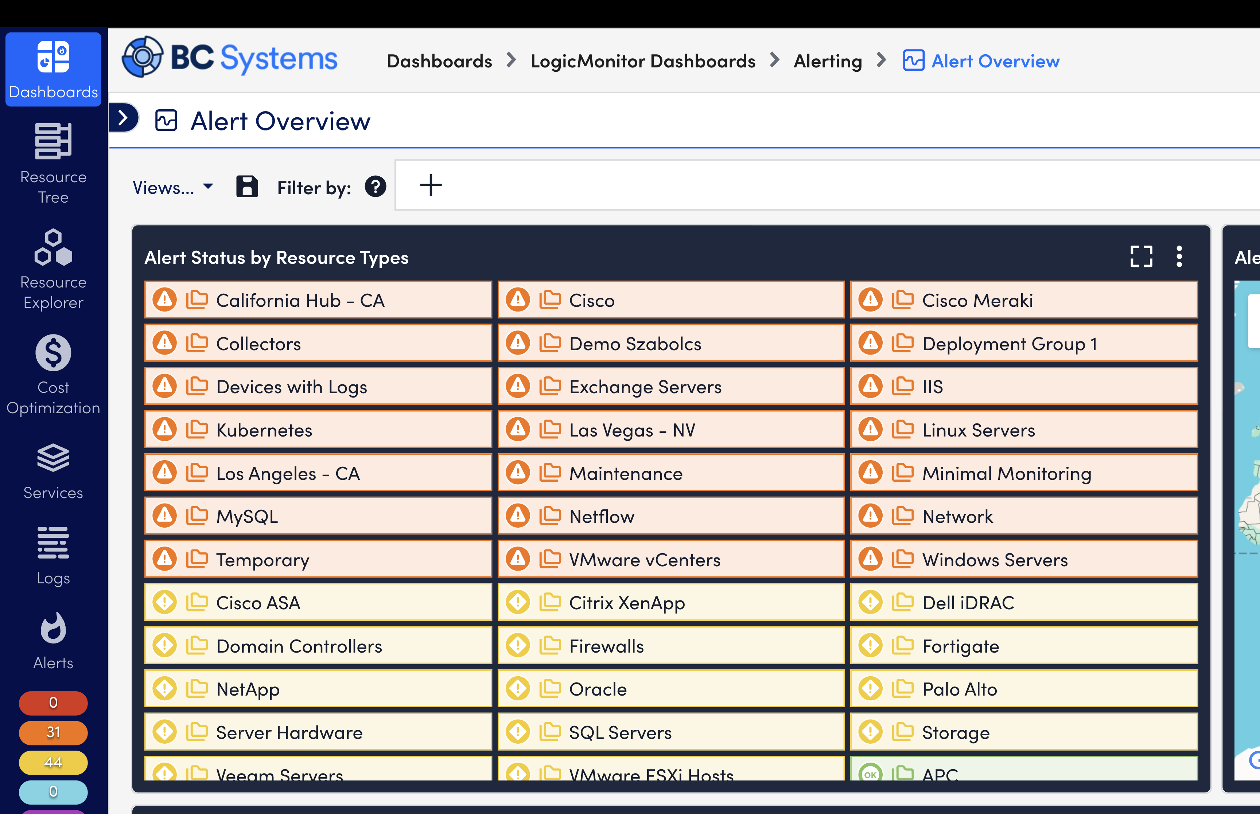Viewport: 1260px width, 814px height.
Task: Click the folder icon beside Exchange Servers
Action: pos(550,386)
